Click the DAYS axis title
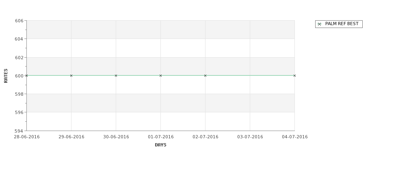 coord(160,145)
